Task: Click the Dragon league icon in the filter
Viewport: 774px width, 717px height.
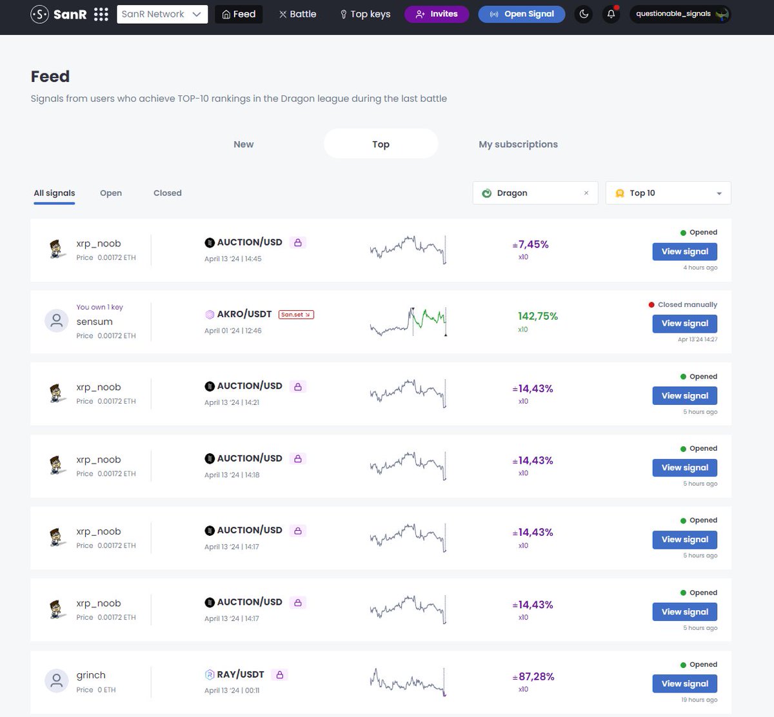Action: pos(488,192)
